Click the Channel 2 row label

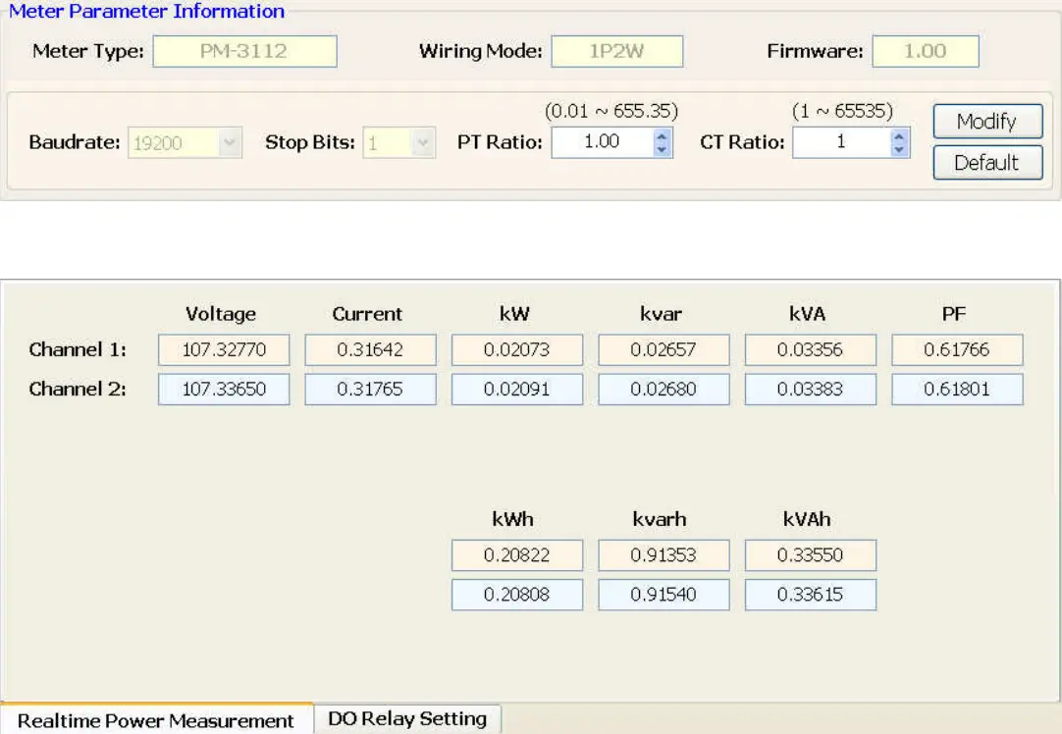(78, 389)
